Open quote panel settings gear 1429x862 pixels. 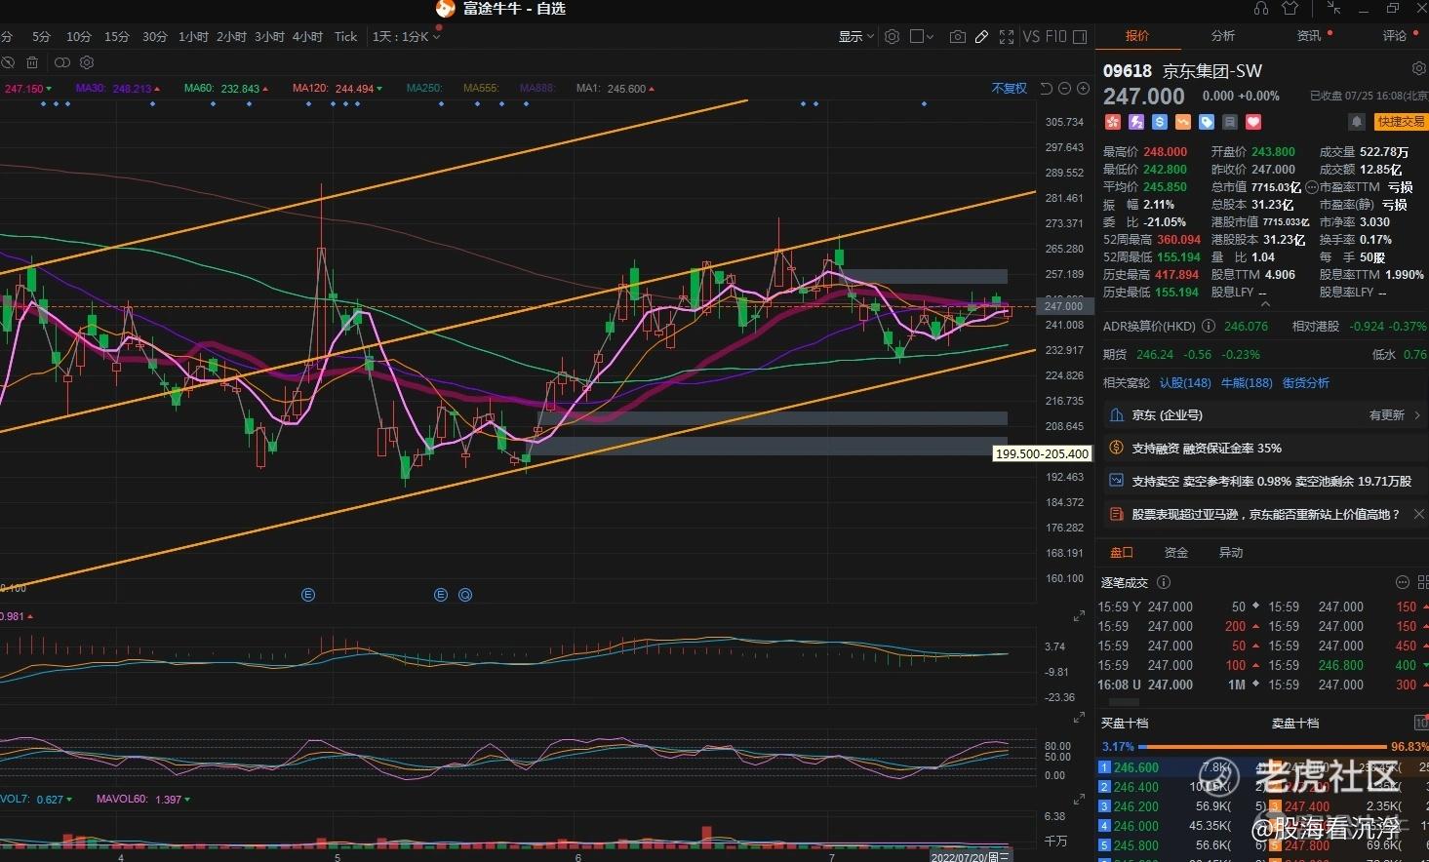point(1418,69)
